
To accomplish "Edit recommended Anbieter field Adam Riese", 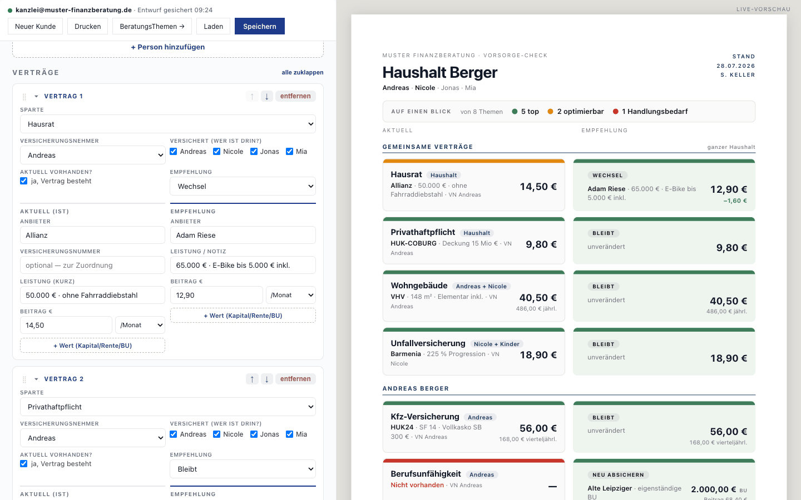I will pos(243,235).
